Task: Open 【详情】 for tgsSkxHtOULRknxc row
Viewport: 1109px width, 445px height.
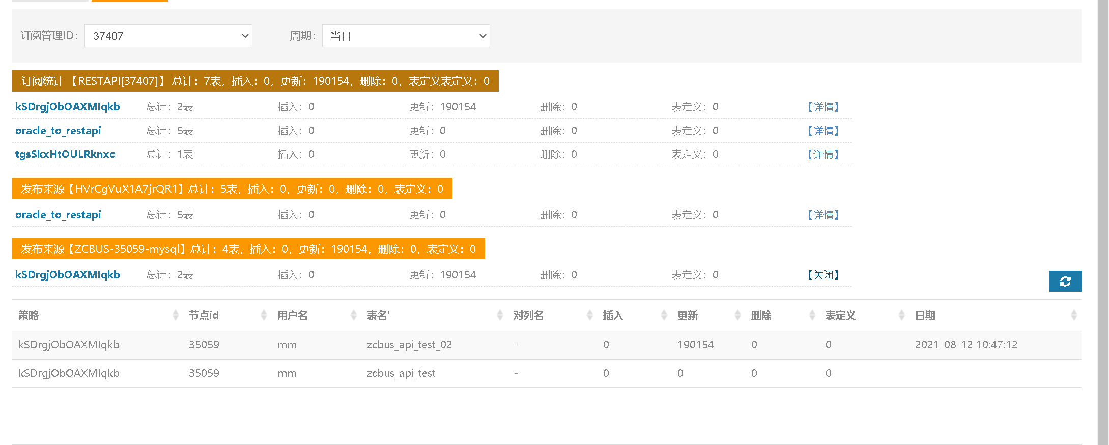Action: click(x=823, y=155)
